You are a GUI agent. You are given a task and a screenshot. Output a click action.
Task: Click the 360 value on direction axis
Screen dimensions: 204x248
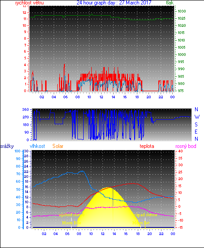point(25,109)
